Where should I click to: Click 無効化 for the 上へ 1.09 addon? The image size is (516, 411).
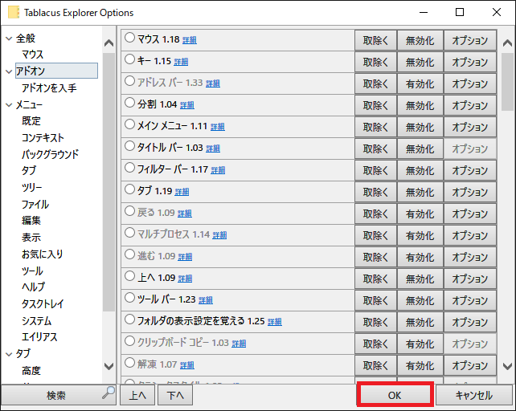(420, 279)
